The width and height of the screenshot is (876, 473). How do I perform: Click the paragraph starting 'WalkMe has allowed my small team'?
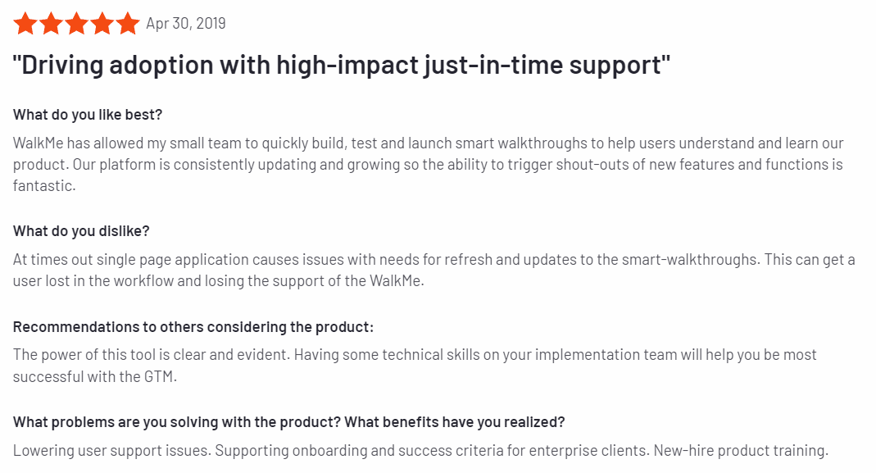coord(429,165)
